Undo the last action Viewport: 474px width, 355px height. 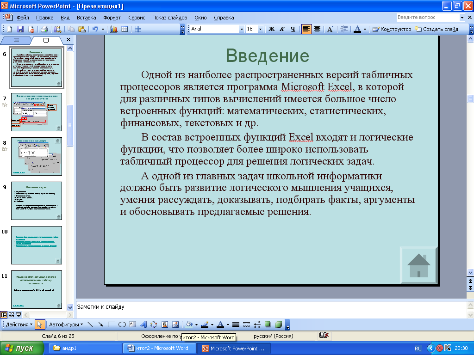pyautogui.click(x=95, y=29)
